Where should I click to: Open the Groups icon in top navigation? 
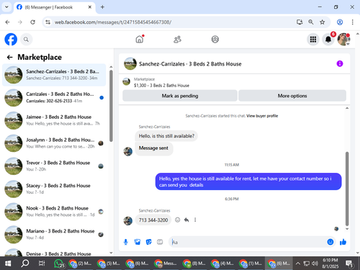click(x=215, y=39)
